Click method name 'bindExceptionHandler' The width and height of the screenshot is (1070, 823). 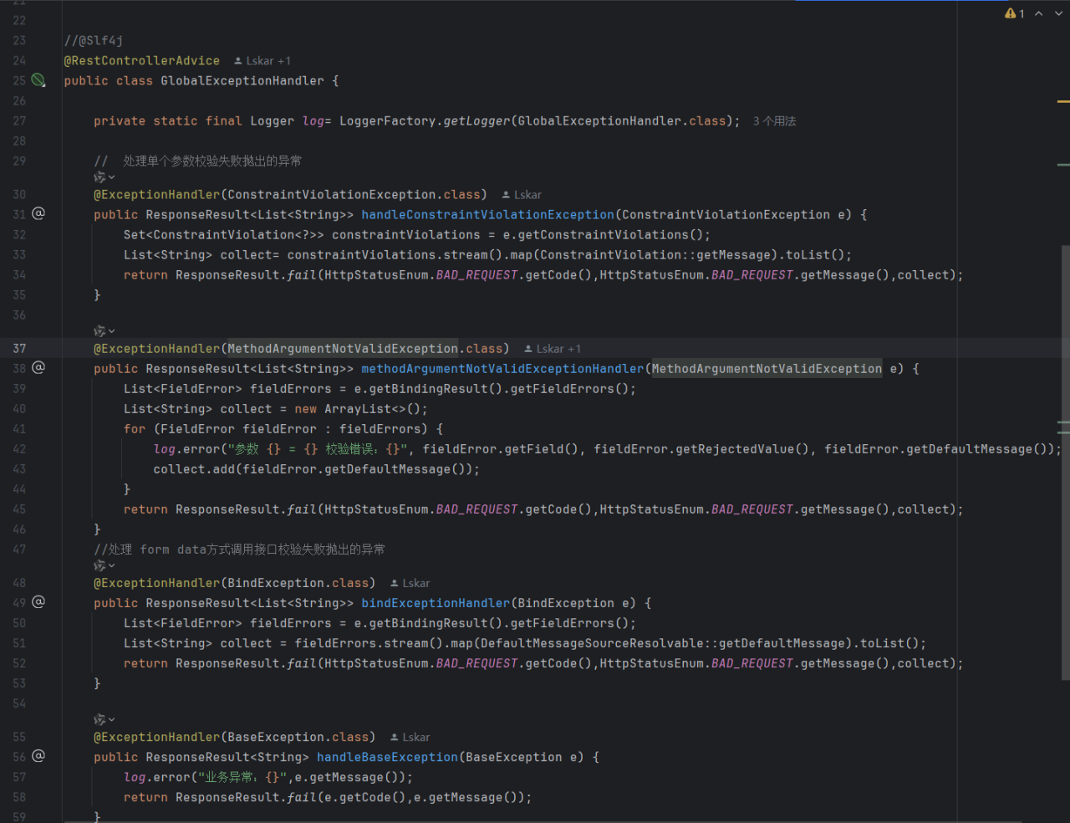tap(436, 603)
